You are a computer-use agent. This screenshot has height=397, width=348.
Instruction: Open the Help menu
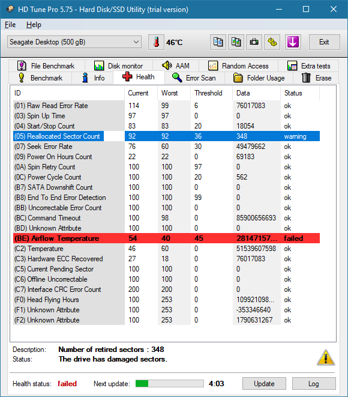(x=34, y=25)
